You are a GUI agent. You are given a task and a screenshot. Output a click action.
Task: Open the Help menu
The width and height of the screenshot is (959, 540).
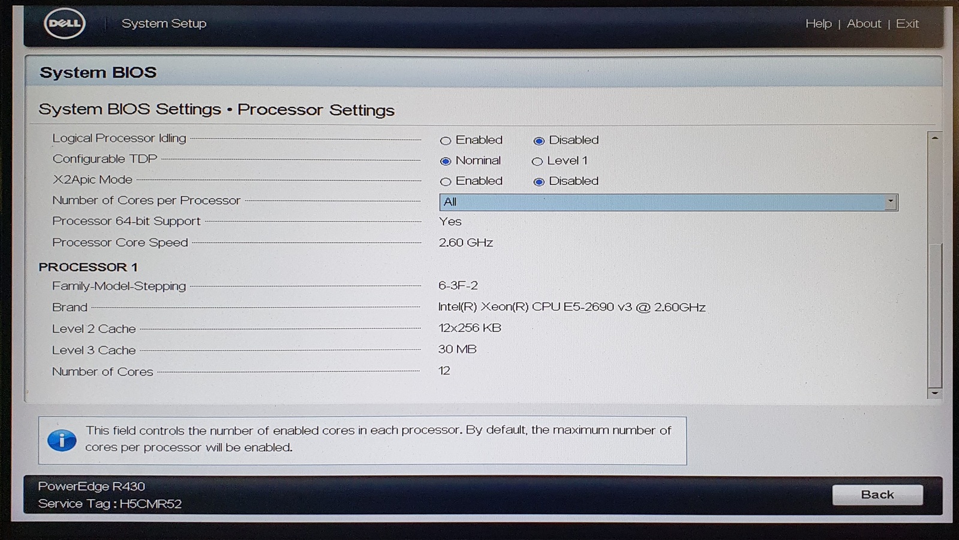pos(818,23)
